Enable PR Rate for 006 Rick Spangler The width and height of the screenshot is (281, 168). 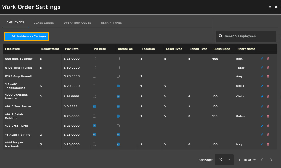point(94,59)
